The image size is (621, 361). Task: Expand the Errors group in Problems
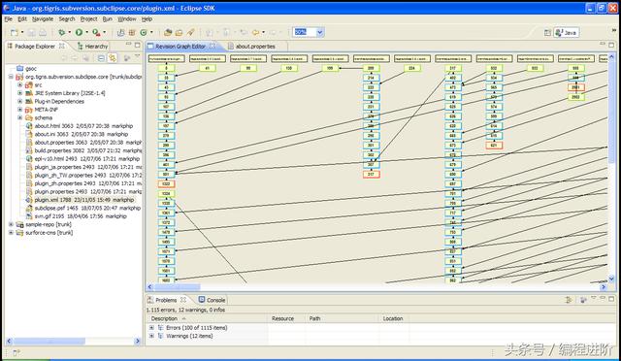151,328
